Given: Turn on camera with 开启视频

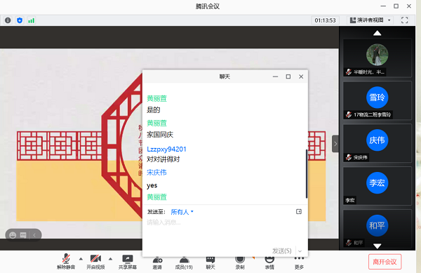Looking at the screenshot, I should (95, 262).
